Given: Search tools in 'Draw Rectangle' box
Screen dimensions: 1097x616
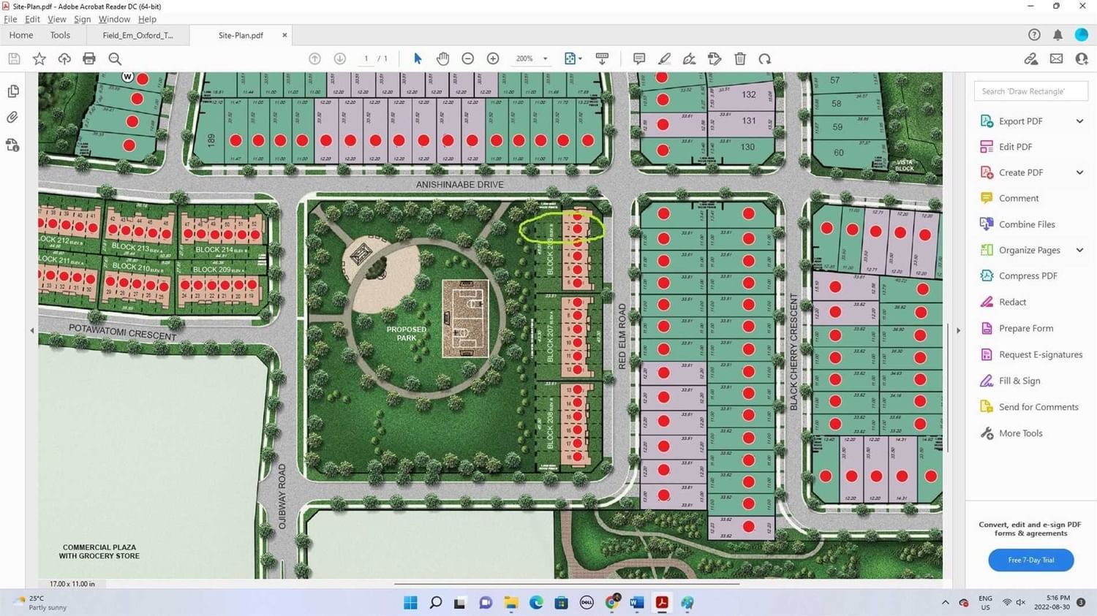Looking at the screenshot, I should [1030, 91].
